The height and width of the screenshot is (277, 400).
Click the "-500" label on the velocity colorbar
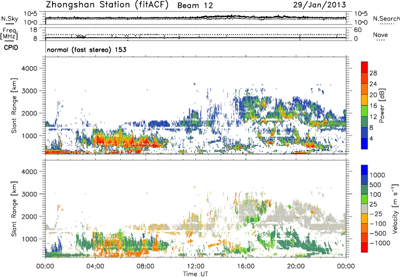click(378, 233)
